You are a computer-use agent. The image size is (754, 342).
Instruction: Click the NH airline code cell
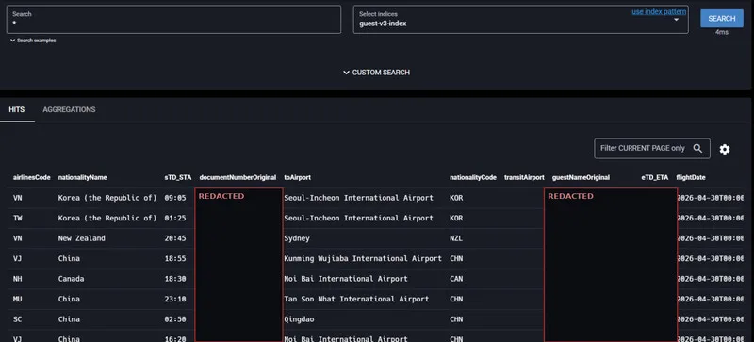(17, 279)
